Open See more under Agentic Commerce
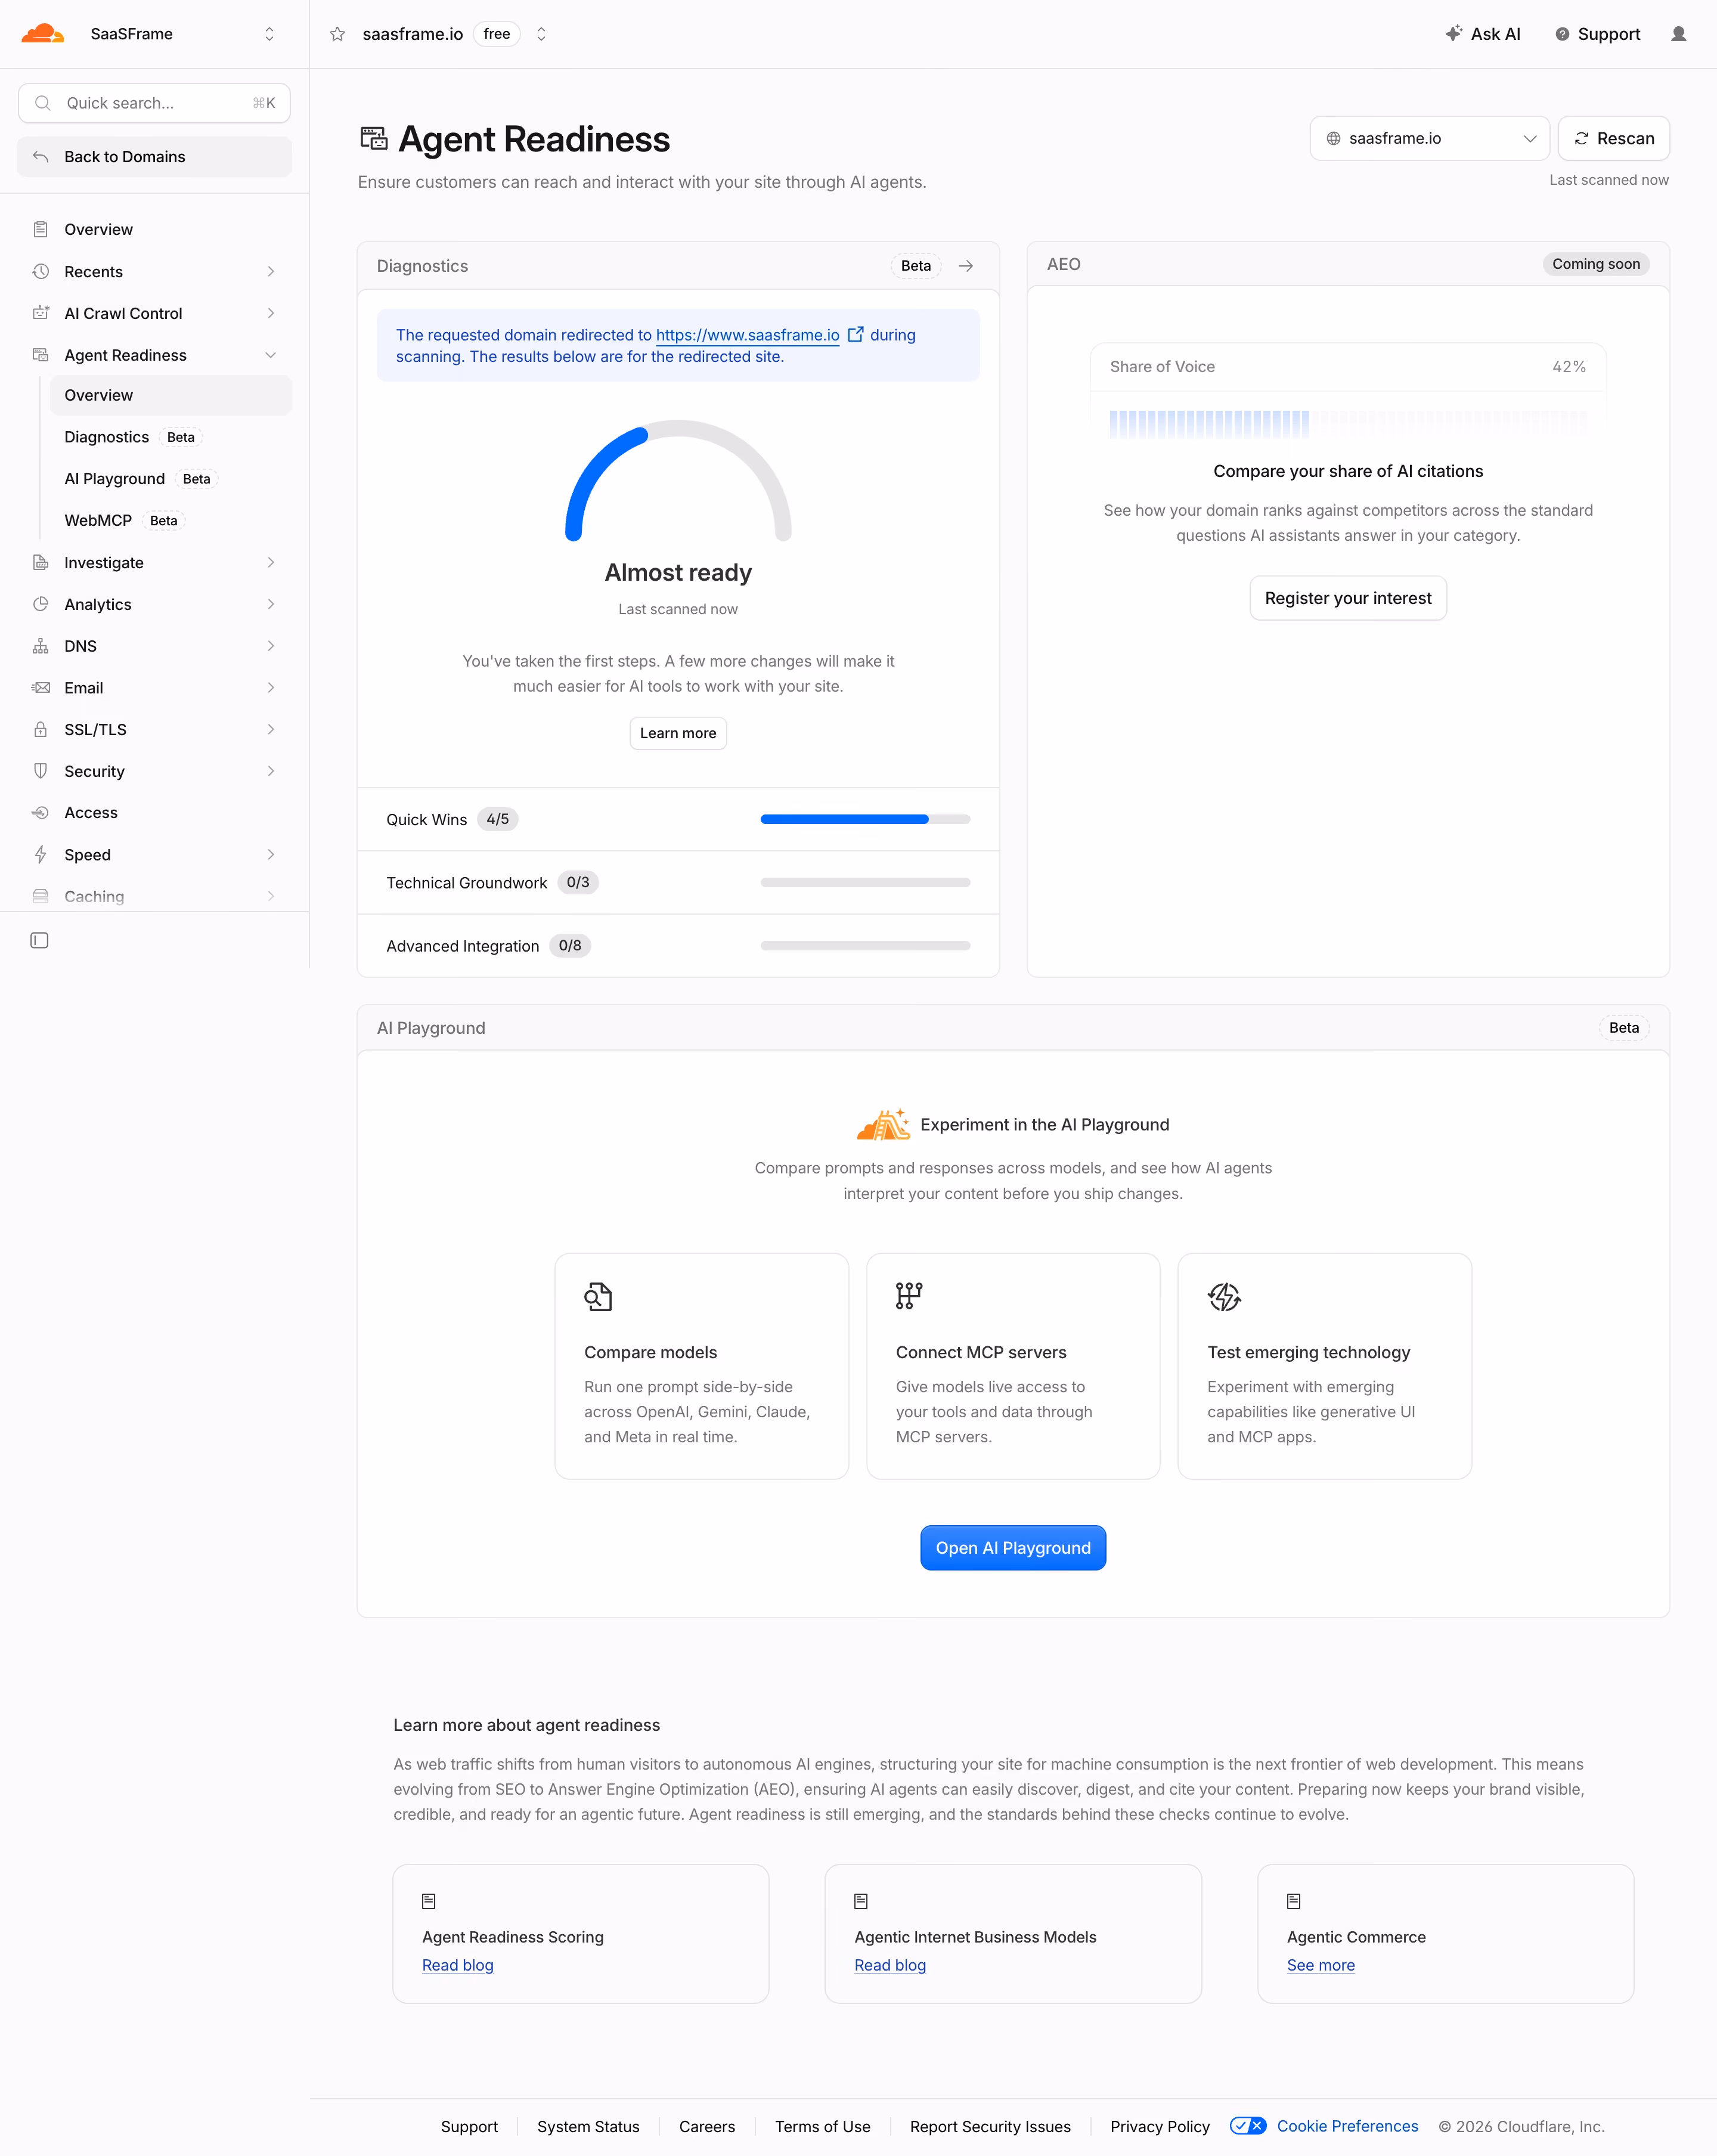The image size is (1717, 2156). [x=1321, y=1965]
